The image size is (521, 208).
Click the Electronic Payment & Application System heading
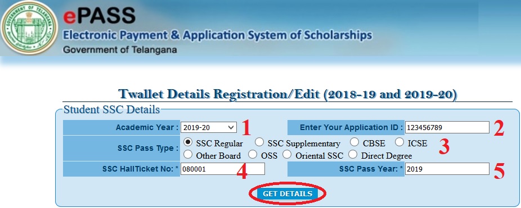click(x=218, y=35)
